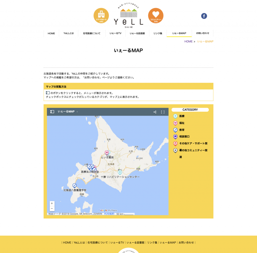Open いぇーるTV navigation item
This screenshot has width=257, height=253.
click(x=115, y=33)
